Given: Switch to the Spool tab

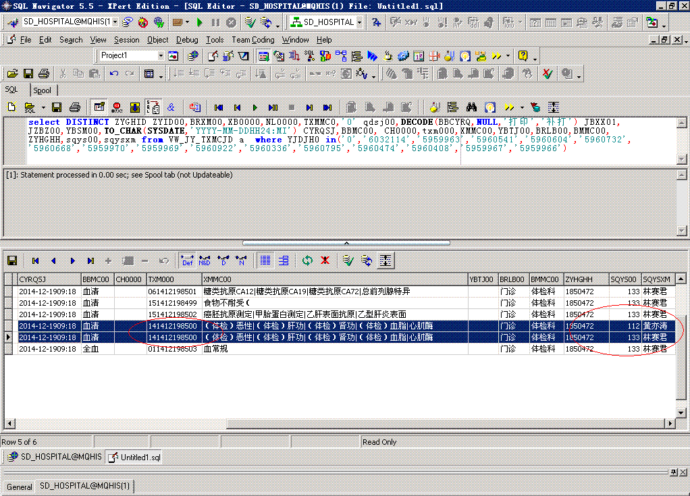Looking at the screenshot, I should click(42, 90).
